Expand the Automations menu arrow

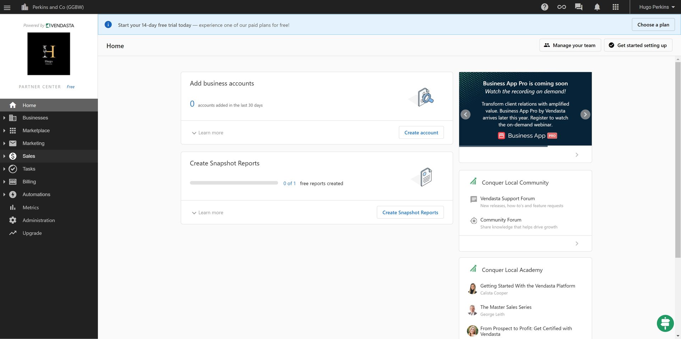(x=4, y=195)
